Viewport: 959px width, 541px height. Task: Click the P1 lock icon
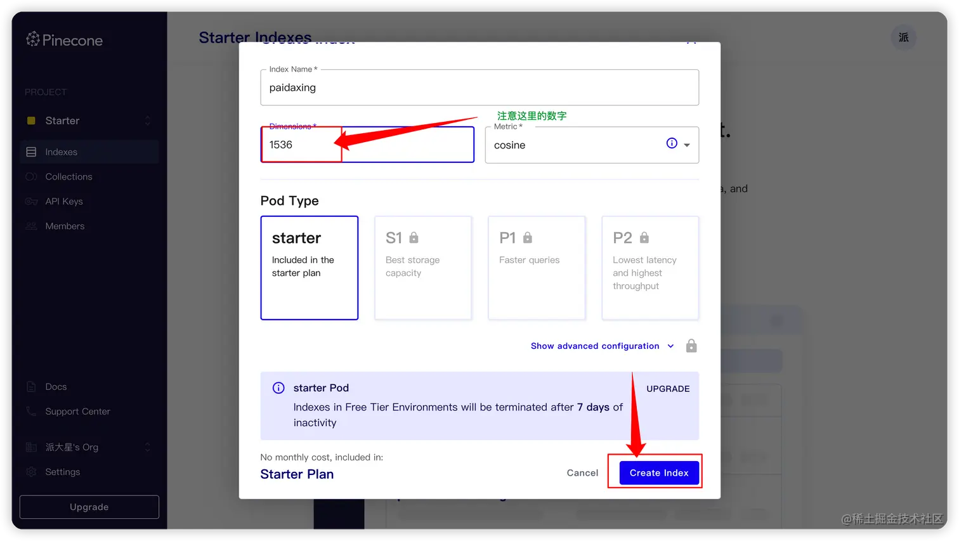527,238
